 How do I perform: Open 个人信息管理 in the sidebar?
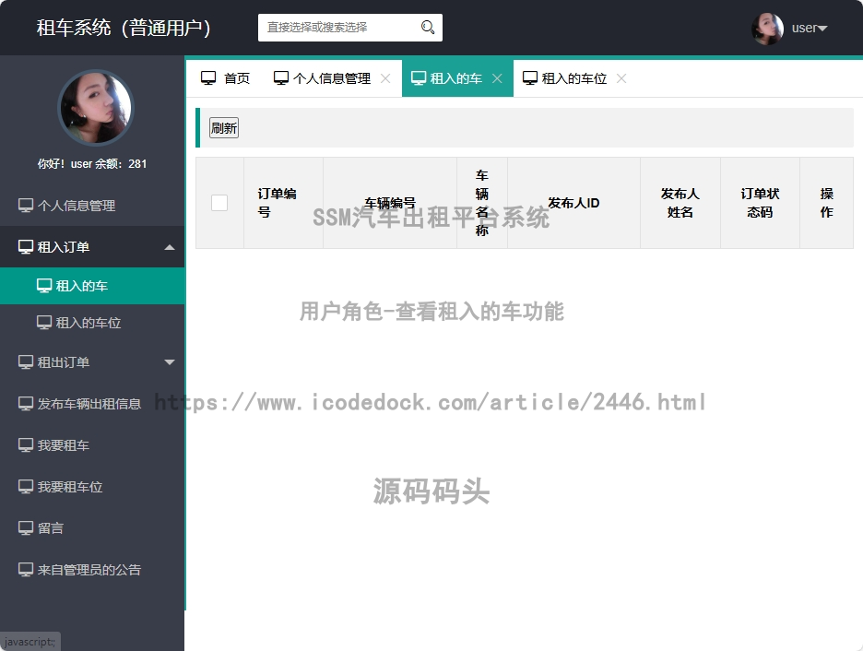pyautogui.click(x=92, y=206)
